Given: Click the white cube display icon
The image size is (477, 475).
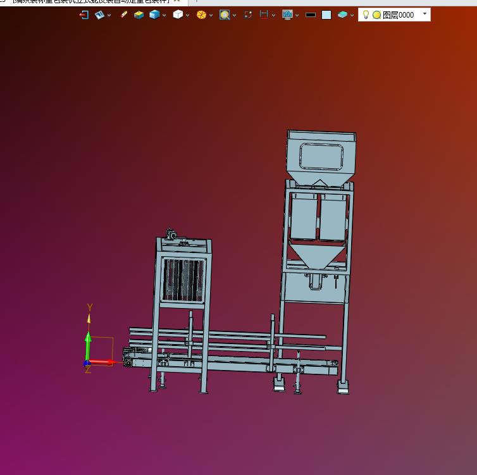Looking at the screenshot, I should tap(178, 15).
